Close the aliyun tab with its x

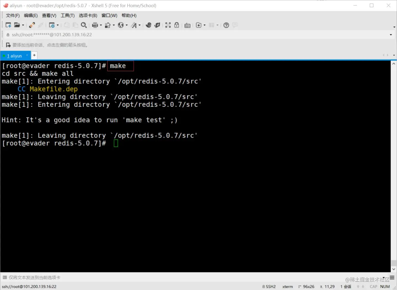27,55
